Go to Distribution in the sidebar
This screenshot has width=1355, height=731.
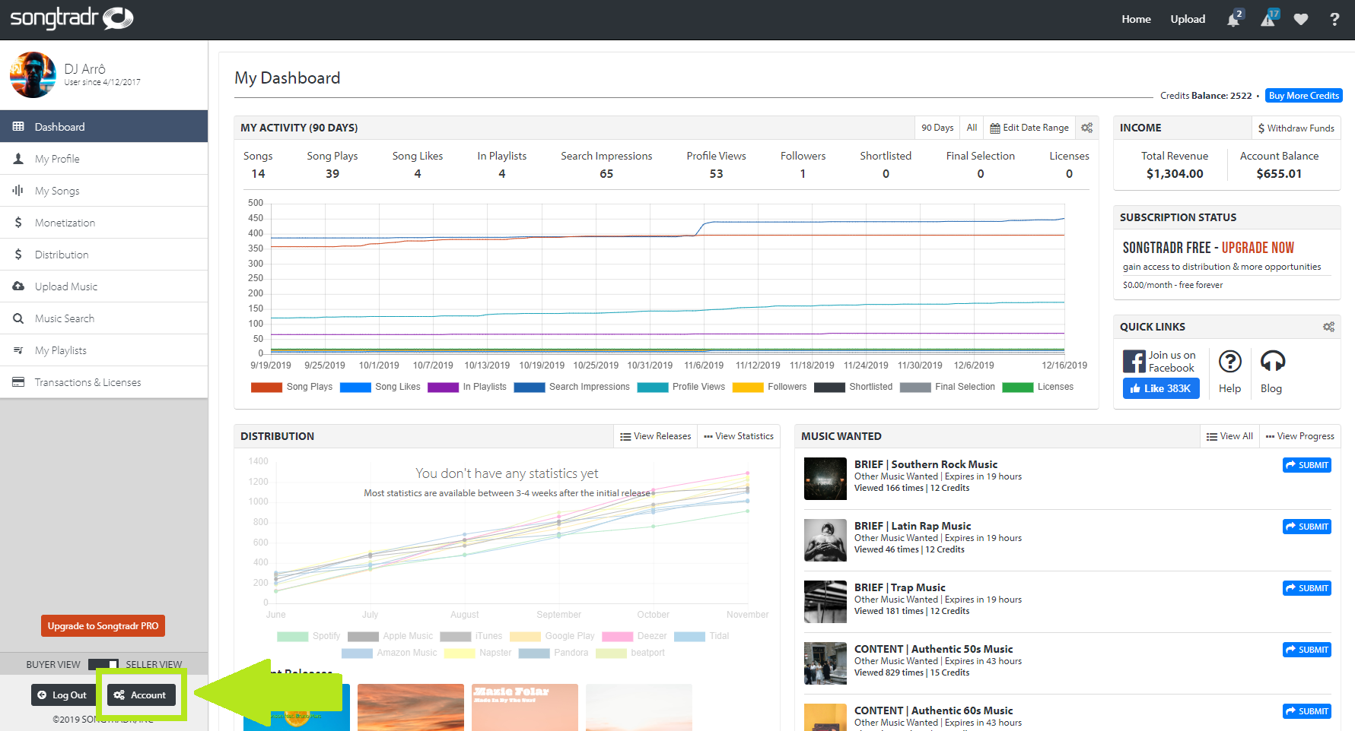click(x=103, y=255)
